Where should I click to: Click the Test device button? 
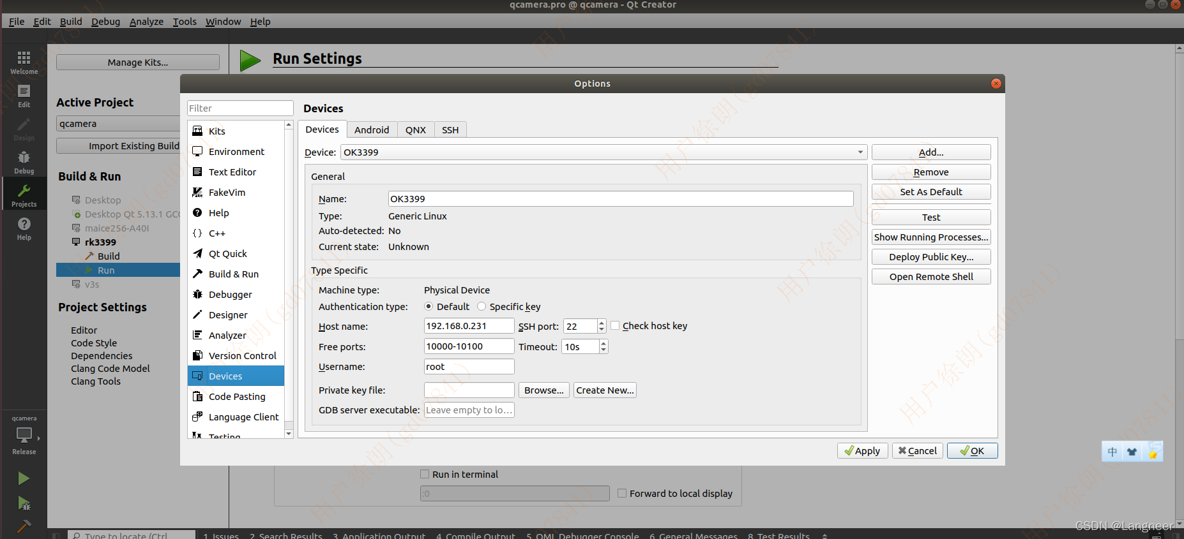931,218
